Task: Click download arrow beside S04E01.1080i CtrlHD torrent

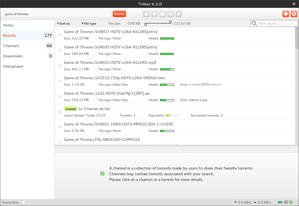Action: click(59, 127)
